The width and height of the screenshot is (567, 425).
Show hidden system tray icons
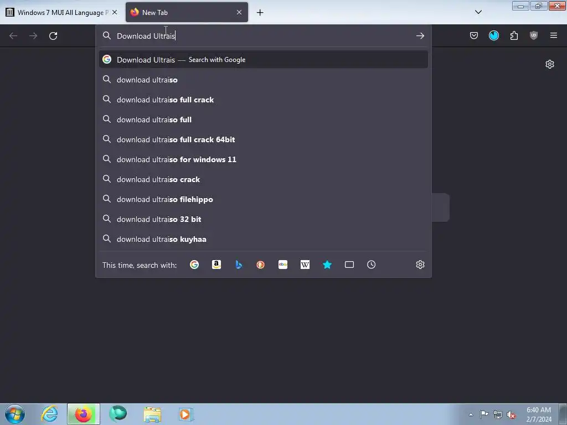tap(471, 414)
